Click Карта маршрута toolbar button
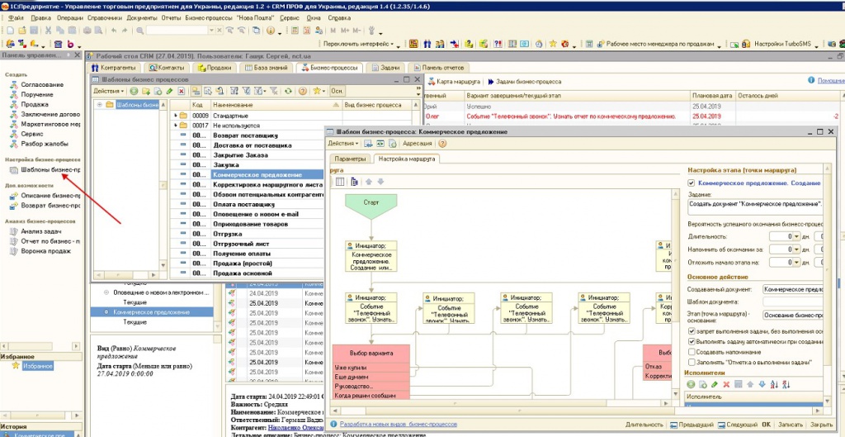Viewport: 845px width, 437px height. click(453, 82)
